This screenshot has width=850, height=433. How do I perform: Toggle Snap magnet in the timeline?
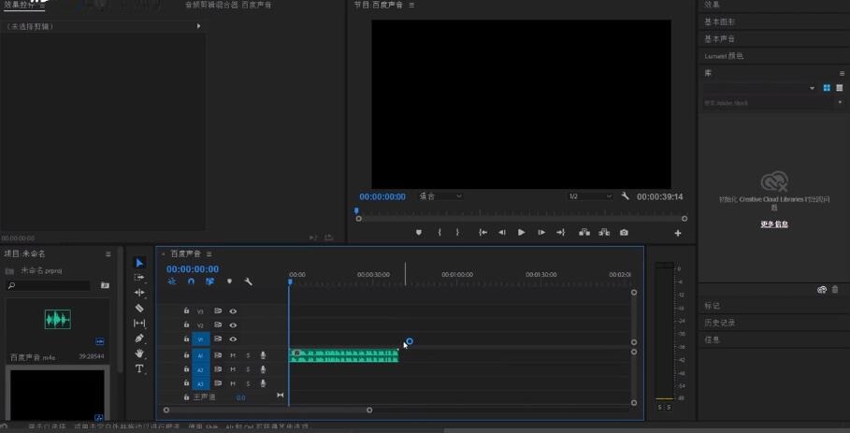pos(191,281)
